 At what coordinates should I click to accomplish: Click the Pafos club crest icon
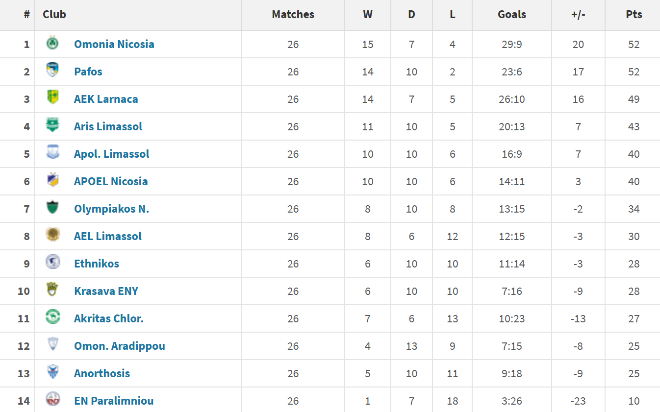tap(52, 71)
